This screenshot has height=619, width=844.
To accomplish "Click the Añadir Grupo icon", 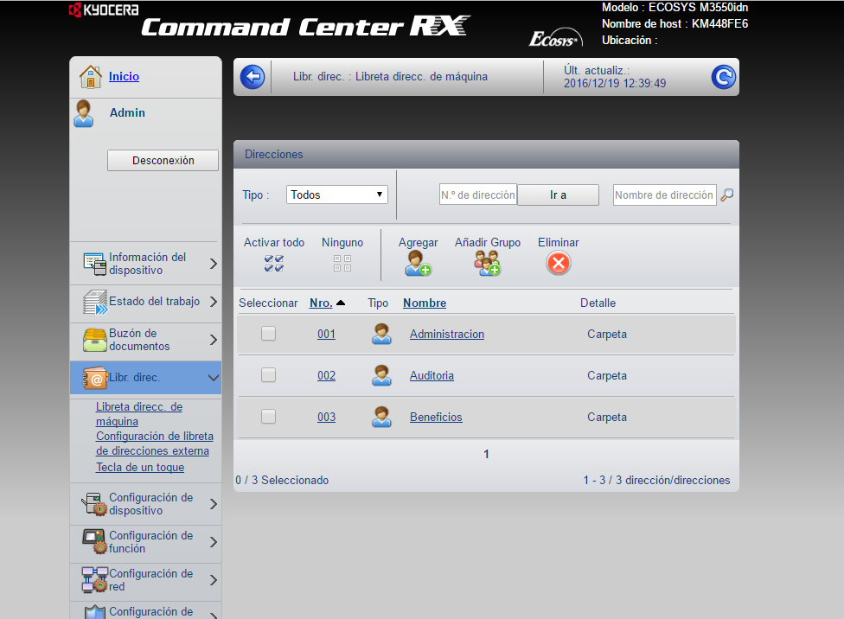I will click(487, 263).
